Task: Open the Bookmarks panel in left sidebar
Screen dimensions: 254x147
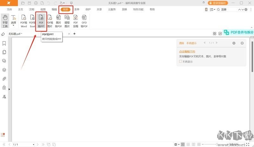Action: [x=4, y=43]
